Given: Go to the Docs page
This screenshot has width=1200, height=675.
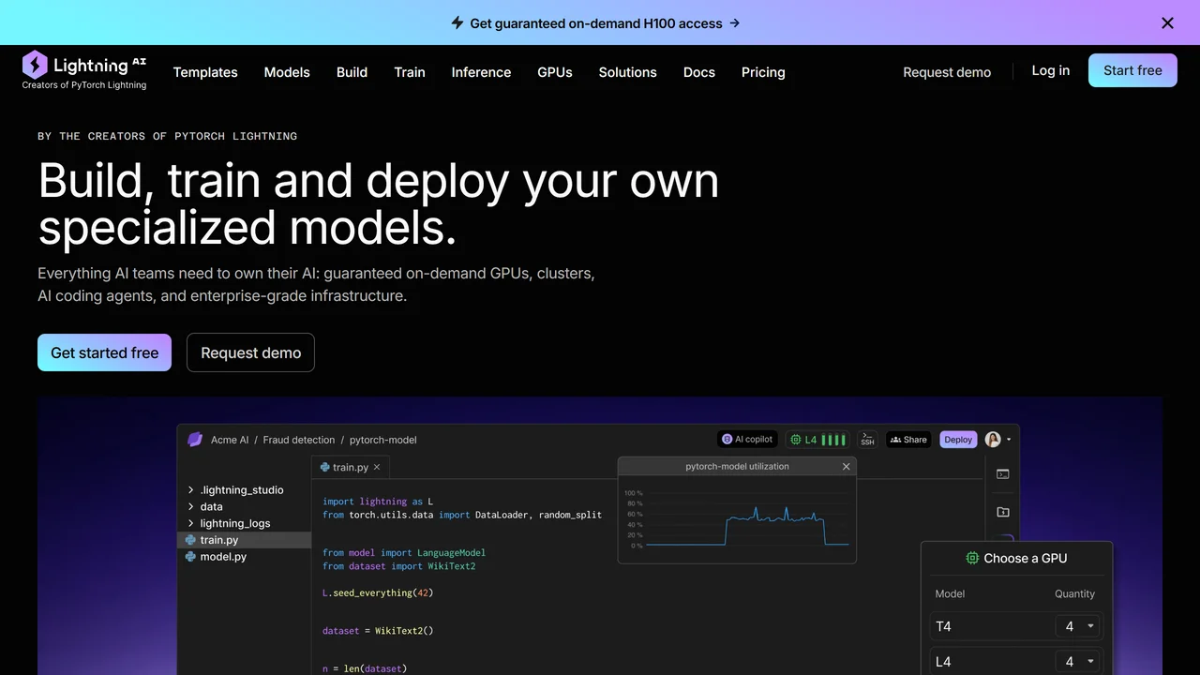Looking at the screenshot, I should tap(699, 72).
